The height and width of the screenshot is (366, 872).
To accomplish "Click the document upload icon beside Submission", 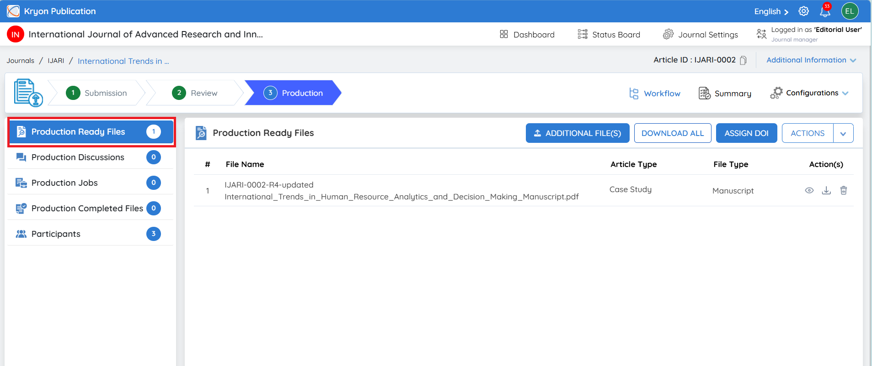I will click(x=28, y=93).
